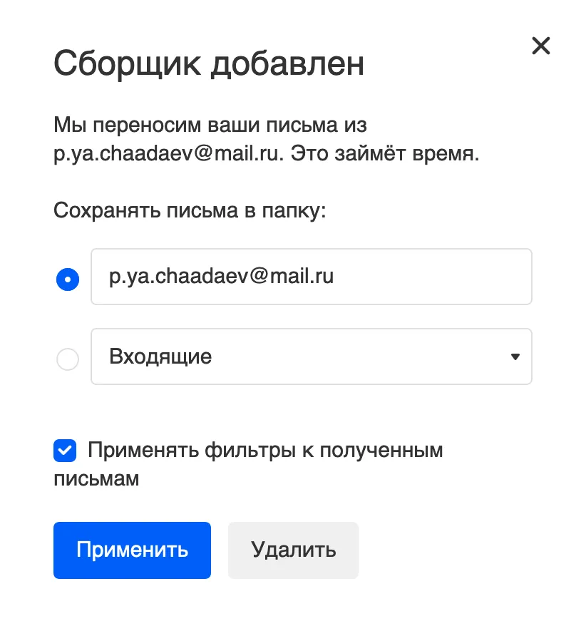Click the selected blue radio button

68,279
